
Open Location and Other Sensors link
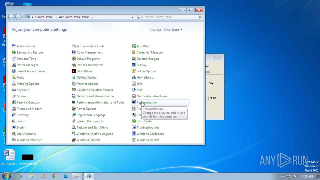click(x=95, y=90)
